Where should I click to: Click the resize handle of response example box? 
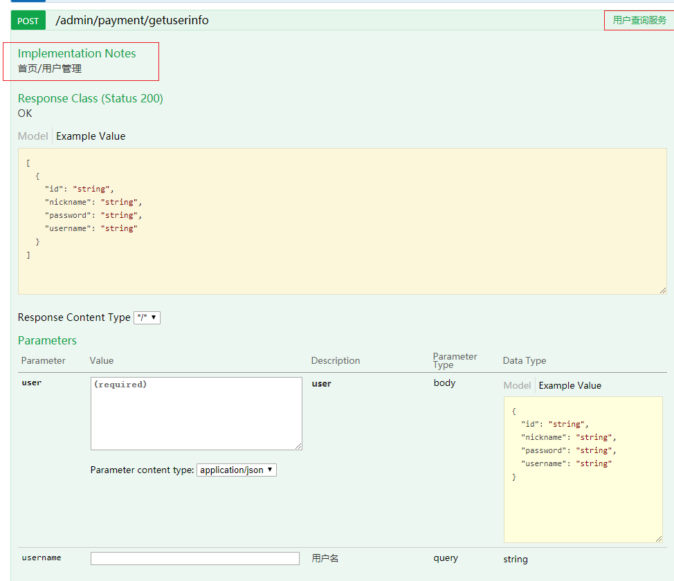tap(663, 290)
